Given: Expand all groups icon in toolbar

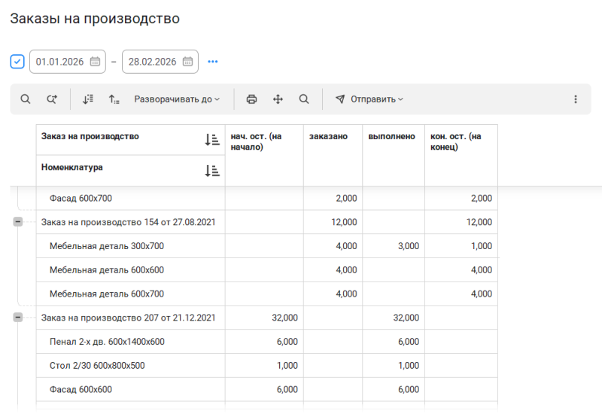Looking at the screenshot, I should pyautogui.click(x=88, y=99).
